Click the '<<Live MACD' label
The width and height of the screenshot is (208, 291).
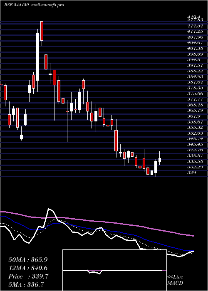click(x=175, y=280)
